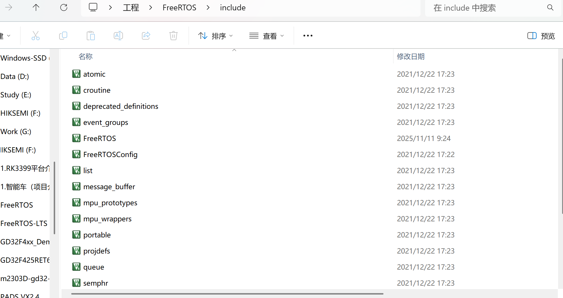The height and width of the screenshot is (298, 563).
Task: Open m2303D-gd32 folder in sidebar
Action: 25,278
